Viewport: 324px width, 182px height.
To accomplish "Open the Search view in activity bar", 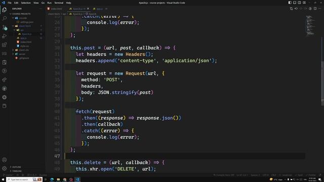I will [x=5, y=18].
